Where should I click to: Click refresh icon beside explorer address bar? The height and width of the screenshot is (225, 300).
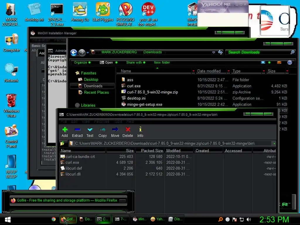220,52
